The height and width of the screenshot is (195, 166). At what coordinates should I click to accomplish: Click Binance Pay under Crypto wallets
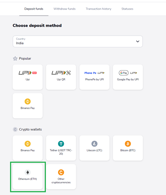point(28,148)
